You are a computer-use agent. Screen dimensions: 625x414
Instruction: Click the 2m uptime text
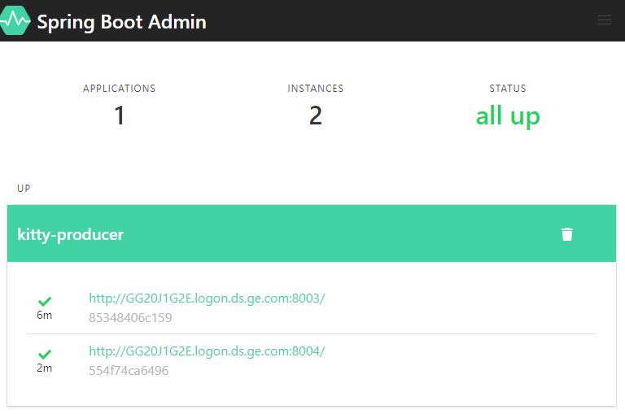coord(44,368)
